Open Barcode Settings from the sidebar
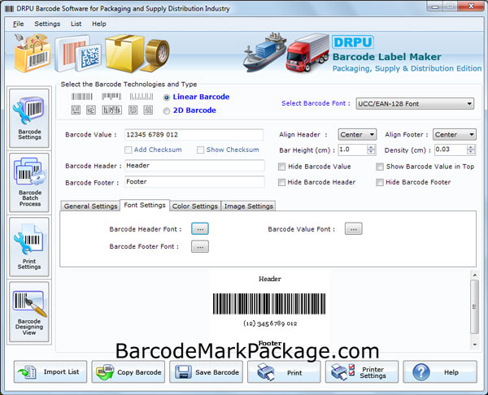Screen dimensions: 488x395 pyautogui.click(x=29, y=118)
